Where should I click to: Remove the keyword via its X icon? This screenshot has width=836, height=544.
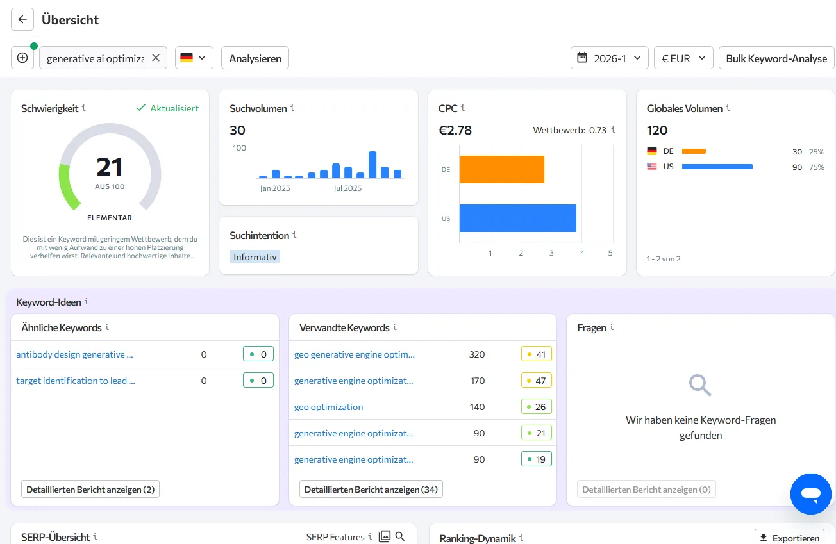pos(155,57)
